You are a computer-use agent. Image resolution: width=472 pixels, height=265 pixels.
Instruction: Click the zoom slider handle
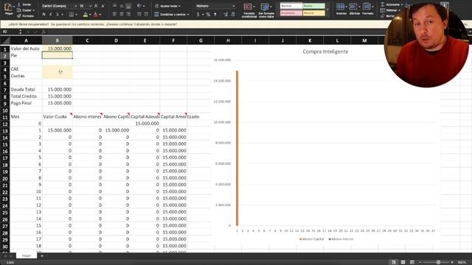[438, 262]
